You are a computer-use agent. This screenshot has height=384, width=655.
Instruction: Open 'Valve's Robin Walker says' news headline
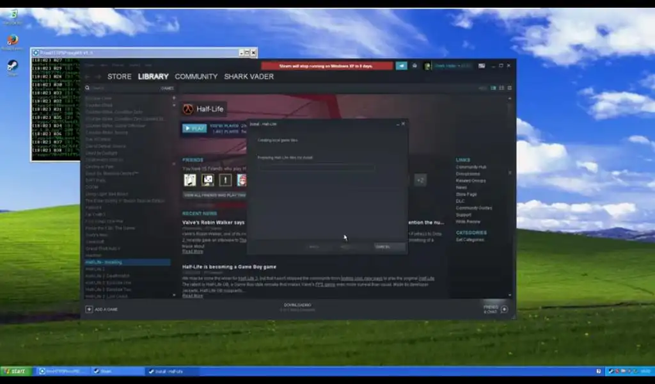pyautogui.click(x=214, y=222)
